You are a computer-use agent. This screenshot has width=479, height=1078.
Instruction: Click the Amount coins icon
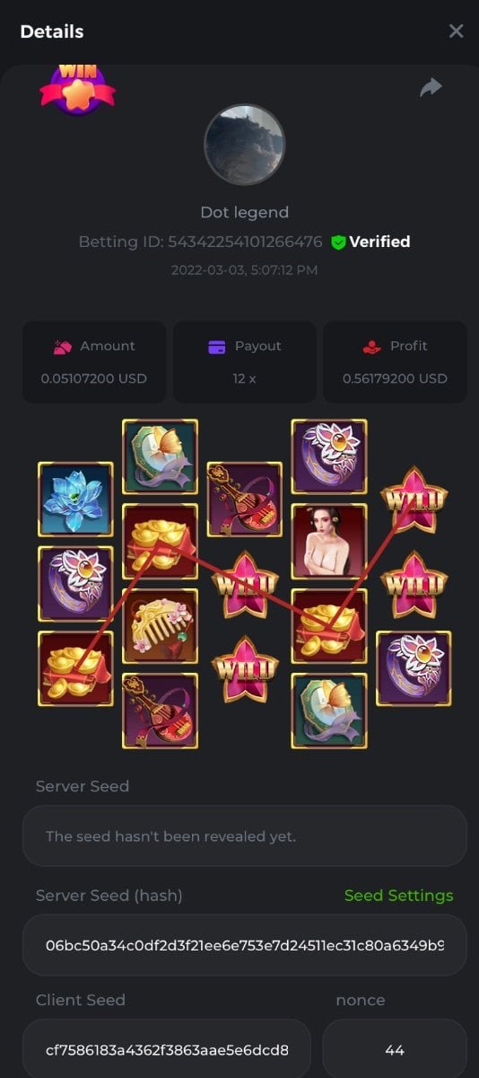[63, 347]
